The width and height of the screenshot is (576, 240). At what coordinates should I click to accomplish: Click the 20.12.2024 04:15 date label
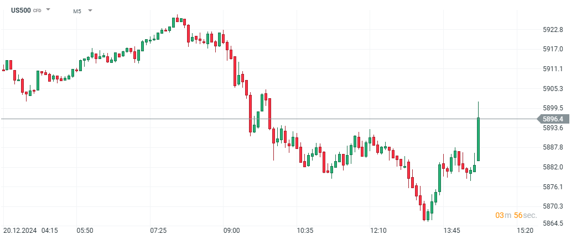coord(31,230)
